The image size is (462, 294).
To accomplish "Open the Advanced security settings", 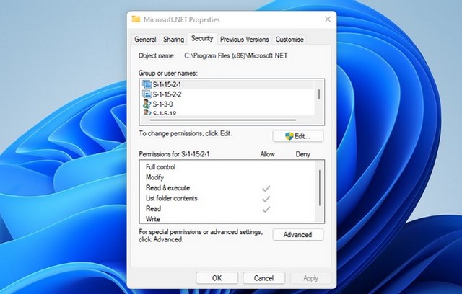I will tap(297, 235).
